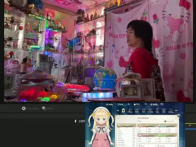Click the hunger gauge at top

[124, 104]
